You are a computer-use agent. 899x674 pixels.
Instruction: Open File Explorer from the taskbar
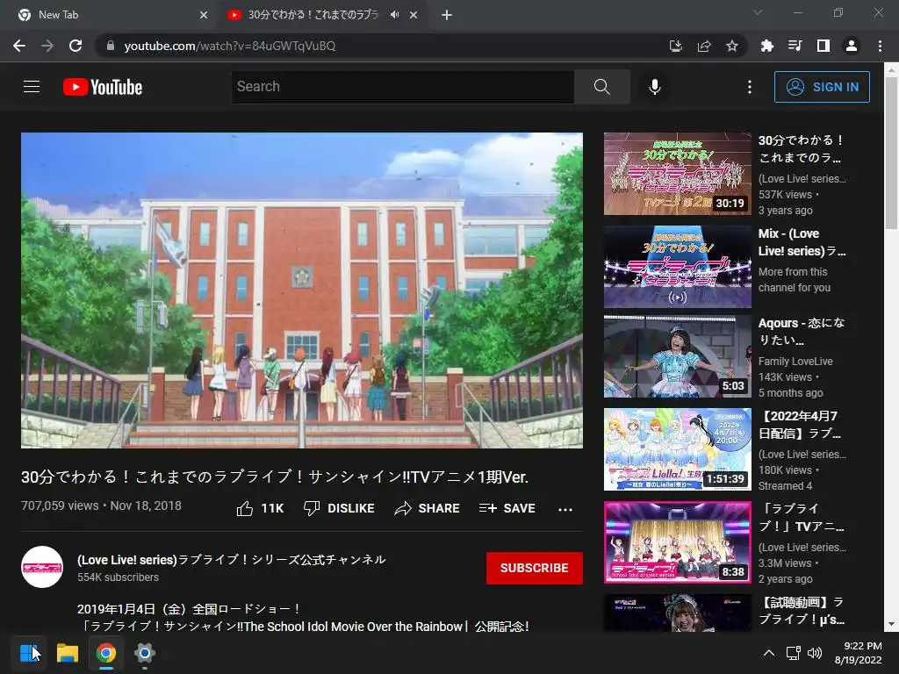(67, 653)
